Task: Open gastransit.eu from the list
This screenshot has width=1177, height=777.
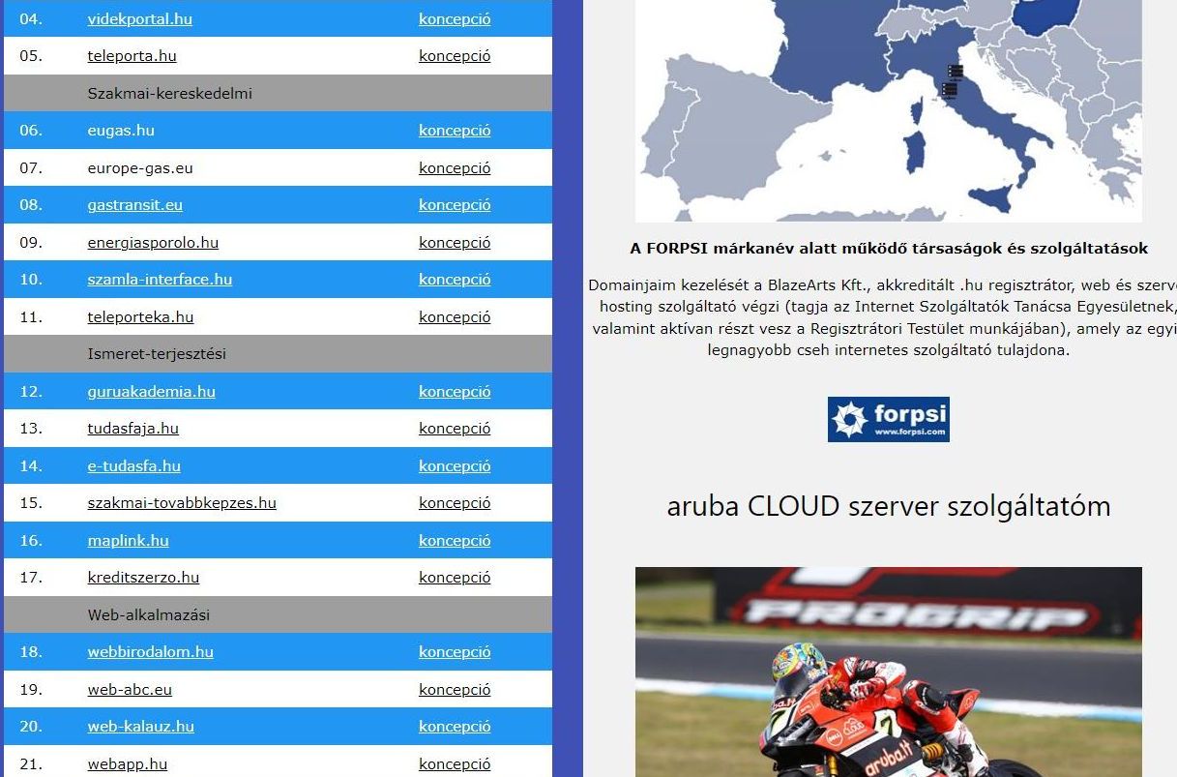Action: click(x=134, y=205)
